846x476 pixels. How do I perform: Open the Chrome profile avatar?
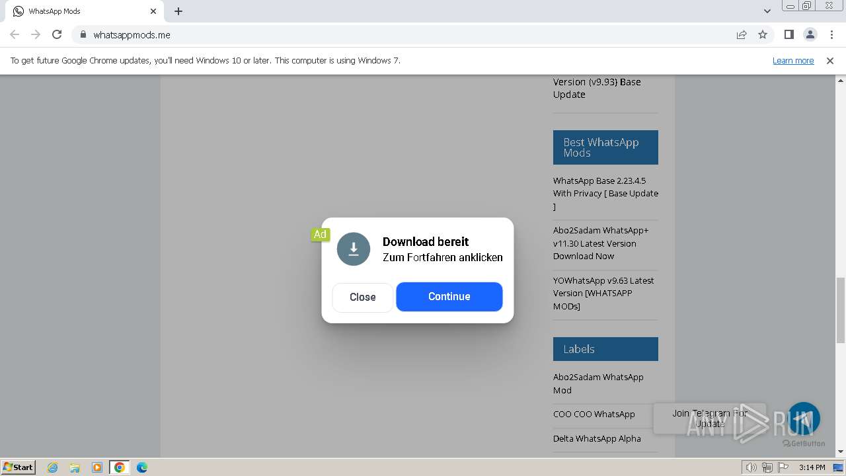810,34
